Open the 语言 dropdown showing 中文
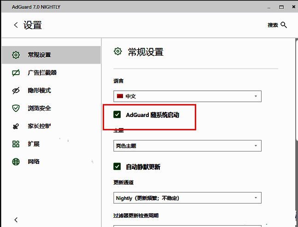Viewport: 298px width, 227px height. point(187,96)
